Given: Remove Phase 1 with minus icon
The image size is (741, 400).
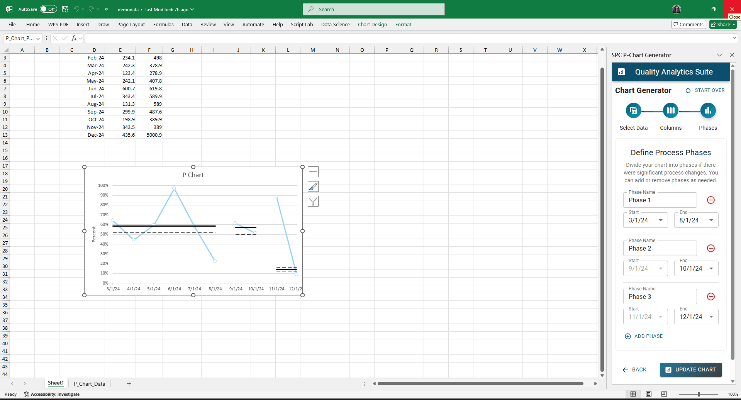Looking at the screenshot, I should pyautogui.click(x=711, y=200).
